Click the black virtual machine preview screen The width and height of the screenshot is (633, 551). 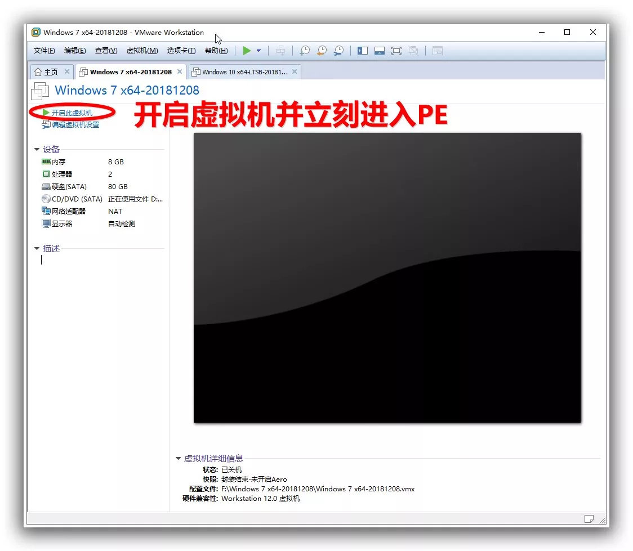click(x=387, y=278)
